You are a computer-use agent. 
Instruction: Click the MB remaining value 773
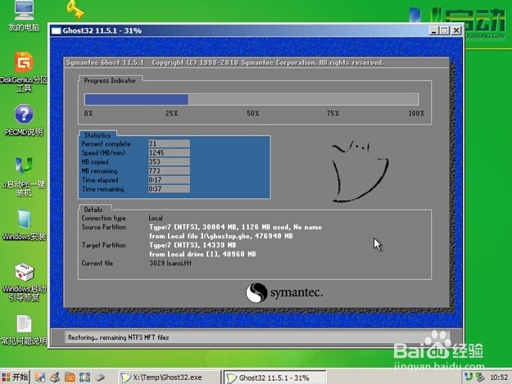click(x=169, y=170)
